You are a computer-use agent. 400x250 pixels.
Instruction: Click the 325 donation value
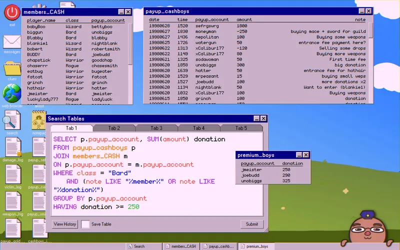point(286,181)
